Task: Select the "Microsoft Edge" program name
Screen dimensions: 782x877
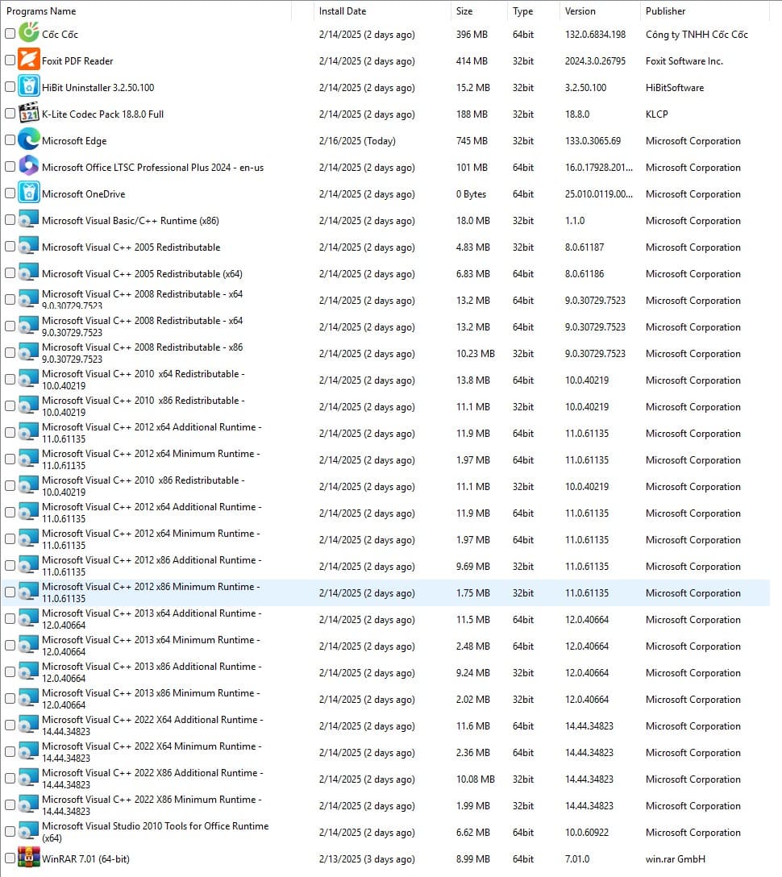Action: point(74,141)
